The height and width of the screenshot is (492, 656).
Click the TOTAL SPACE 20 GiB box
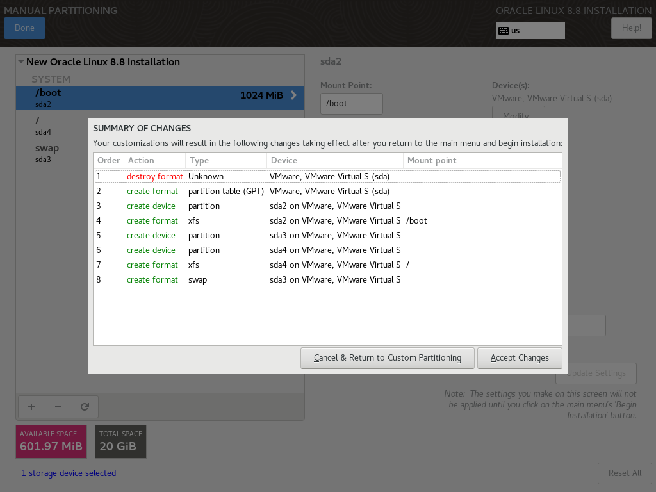point(121,442)
